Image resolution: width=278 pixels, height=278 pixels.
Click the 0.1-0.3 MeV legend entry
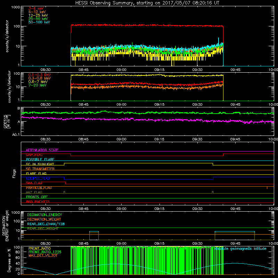(x=40, y=75)
